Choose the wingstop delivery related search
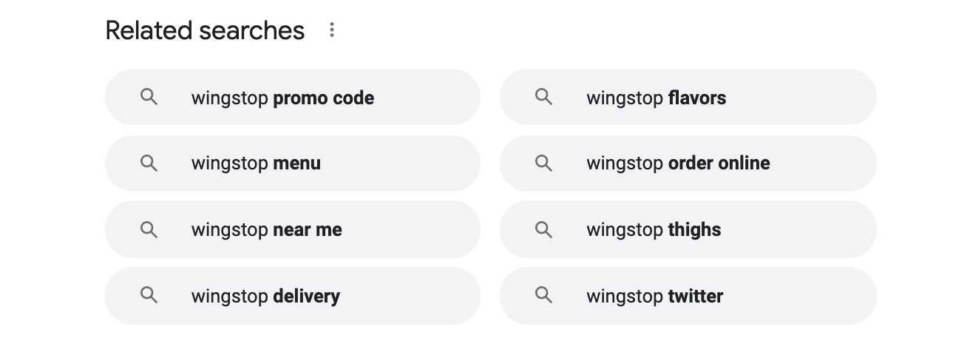The height and width of the screenshot is (358, 970). (293, 296)
